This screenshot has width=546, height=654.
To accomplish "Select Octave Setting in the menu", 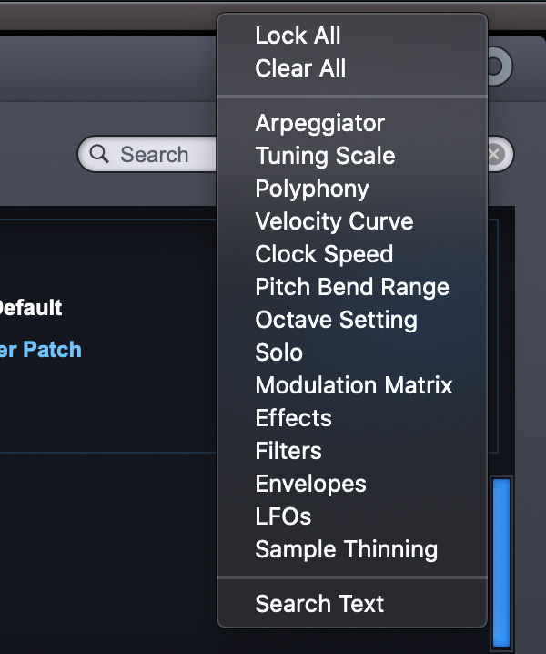I will tap(352, 320).
